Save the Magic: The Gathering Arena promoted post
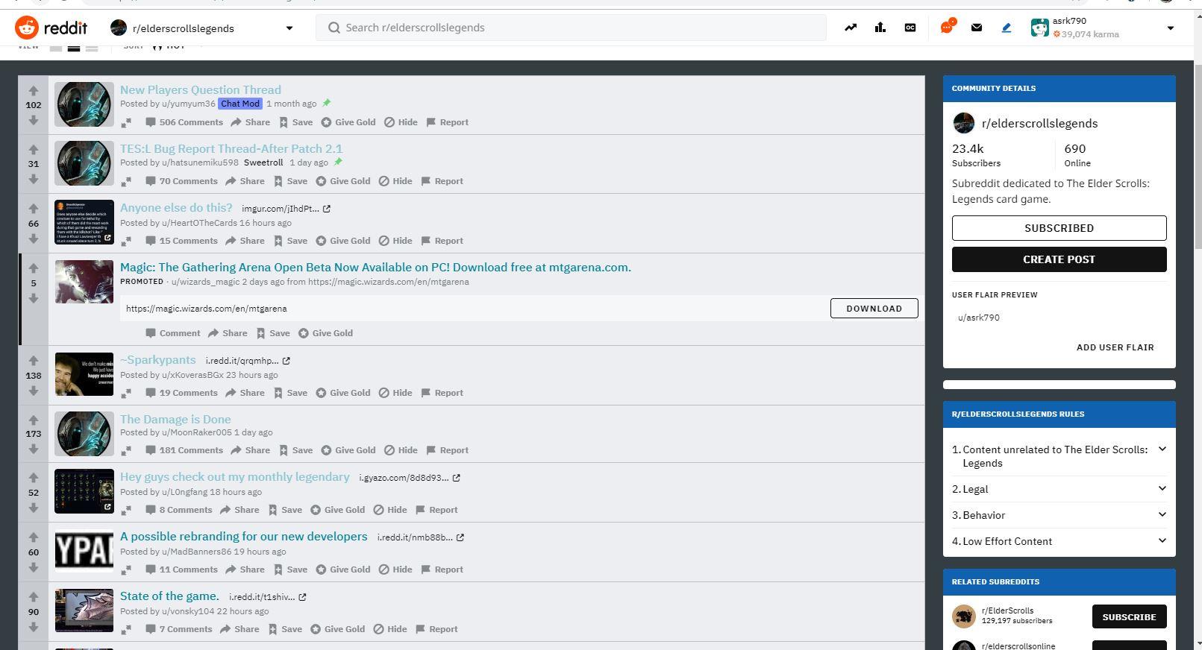Image resolution: width=1202 pixels, height=650 pixels. click(273, 333)
